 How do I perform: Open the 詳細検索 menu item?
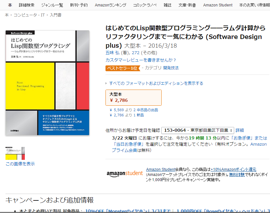point(26,5)
